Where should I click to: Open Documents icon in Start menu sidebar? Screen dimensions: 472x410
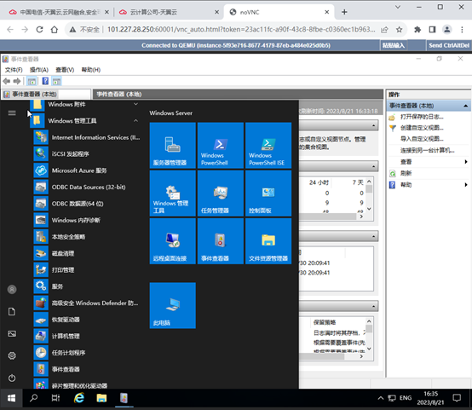[12, 311]
